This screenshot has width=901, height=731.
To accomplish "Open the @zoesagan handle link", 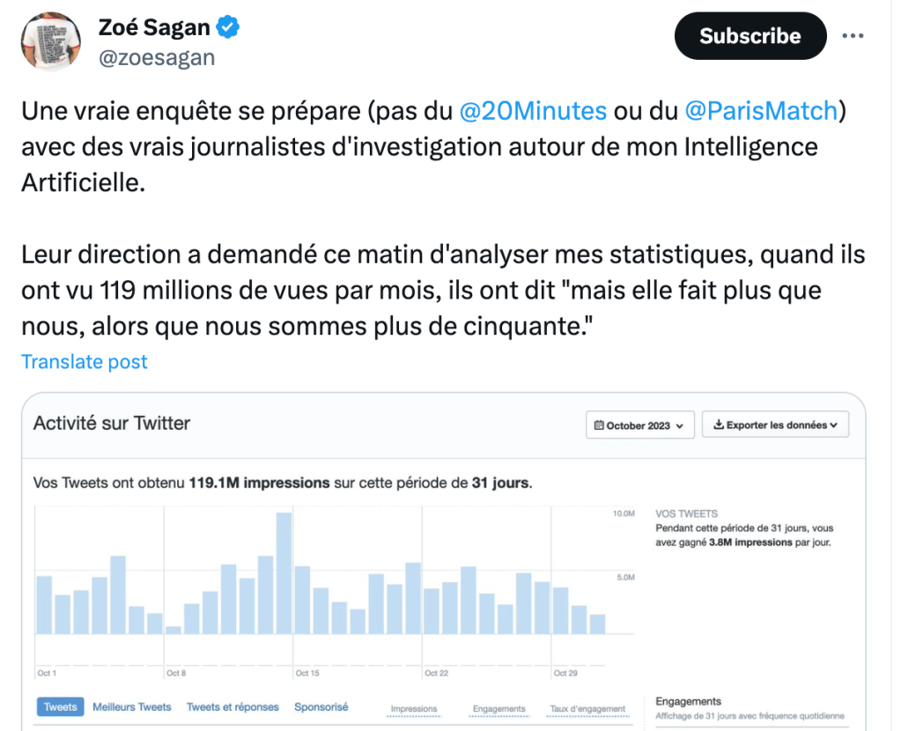I will pos(157,58).
